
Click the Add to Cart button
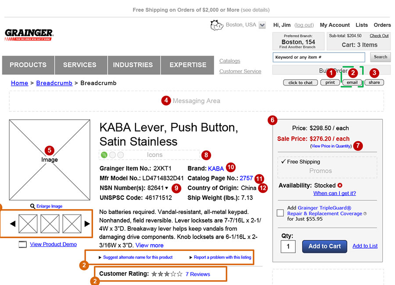click(324, 246)
